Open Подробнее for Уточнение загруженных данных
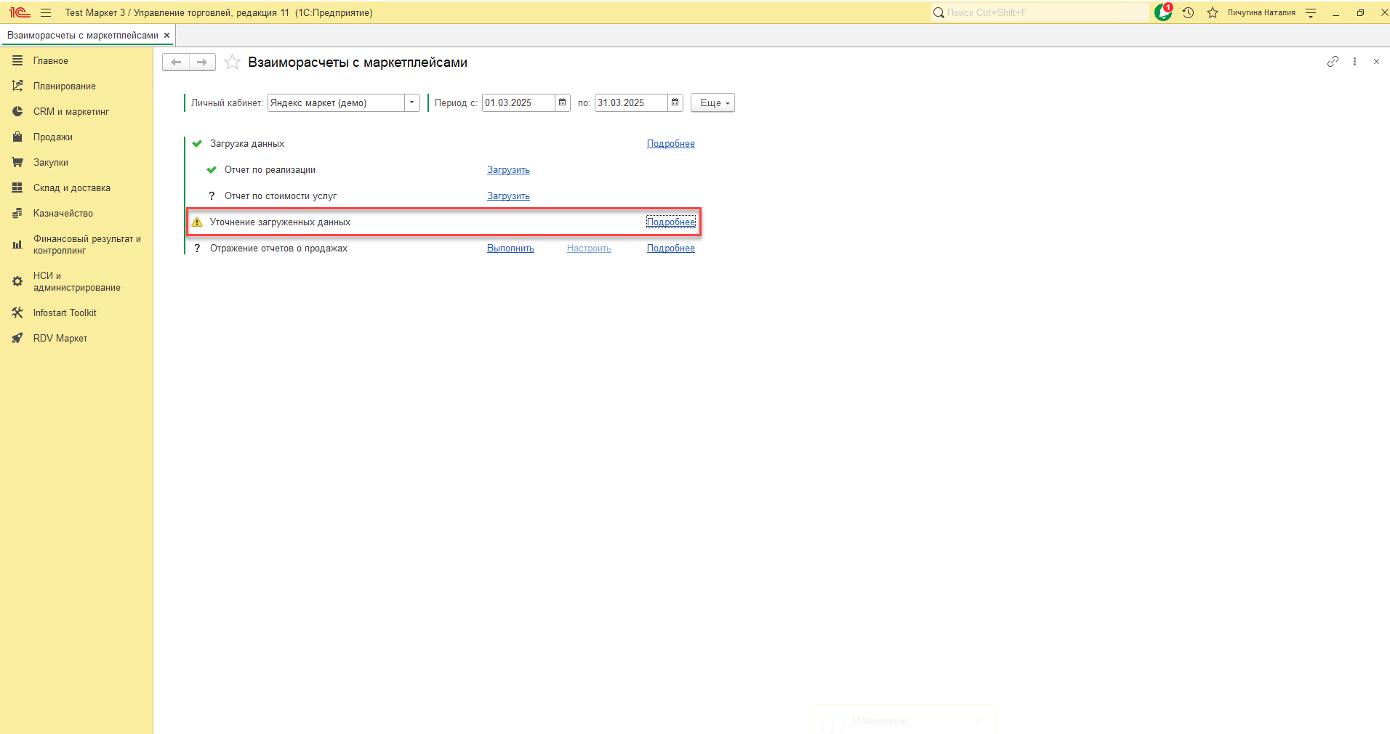Viewport: 1390px width, 734px height. [x=671, y=222]
